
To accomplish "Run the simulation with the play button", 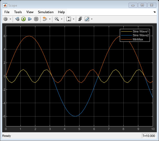I will tap(23, 19).
